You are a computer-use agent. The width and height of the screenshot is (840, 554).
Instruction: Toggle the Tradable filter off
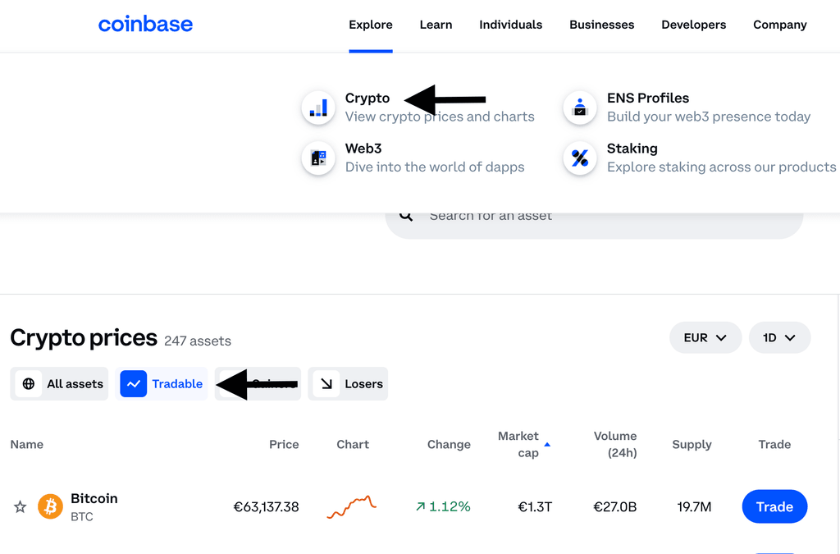click(x=162, y=383)
